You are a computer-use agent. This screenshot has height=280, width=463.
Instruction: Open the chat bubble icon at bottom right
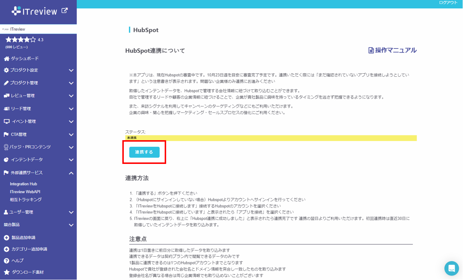(x=452, y=268)
